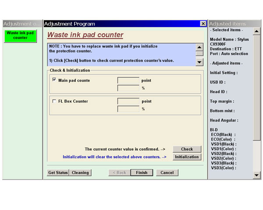263x210 pixels.
Task: Start the Cleaning function
Action: pos(80,172)
